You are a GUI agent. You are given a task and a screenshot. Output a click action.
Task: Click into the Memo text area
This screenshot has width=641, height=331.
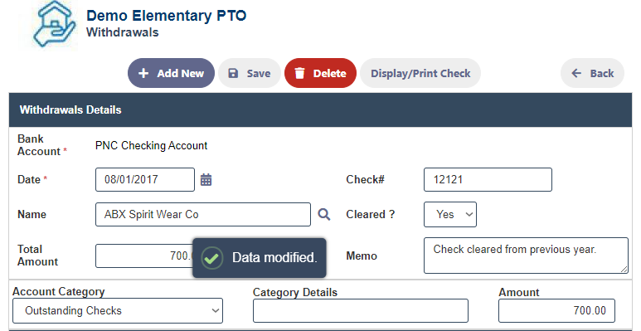coord(526,256)
